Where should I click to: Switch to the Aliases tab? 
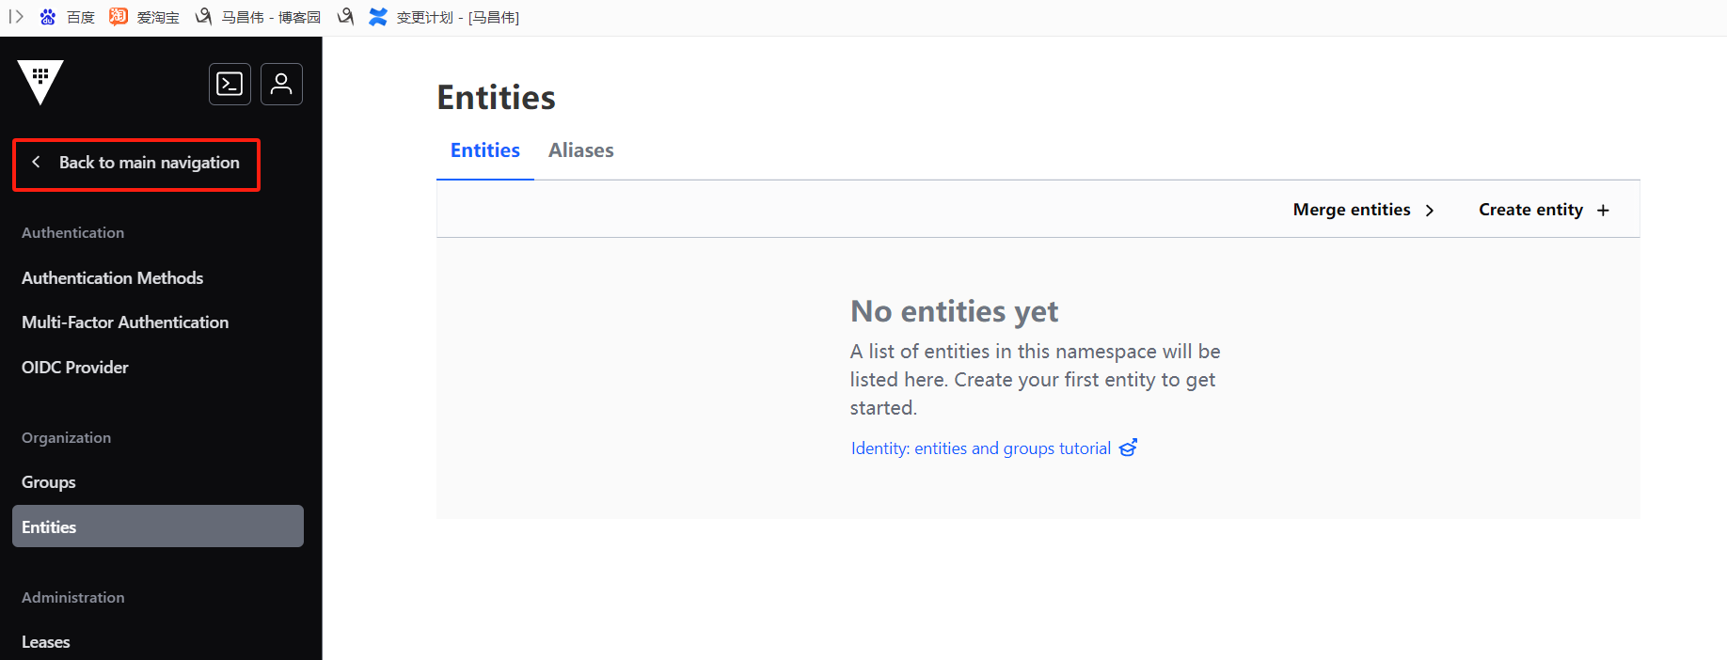[x=580, y=150]
